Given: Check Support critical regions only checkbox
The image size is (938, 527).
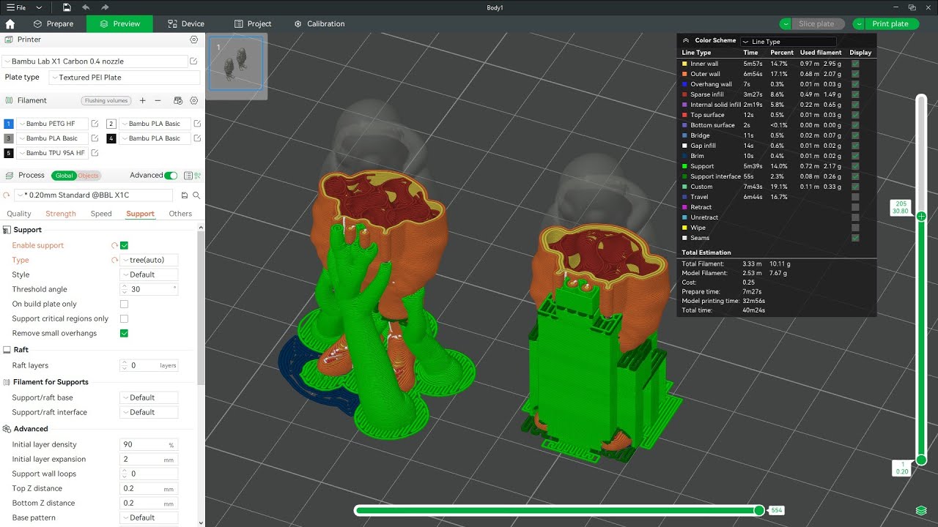Looking at the screenshot, I should (x=124, y=318).
